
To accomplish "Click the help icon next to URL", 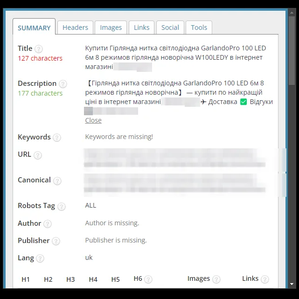I will 38,155.
